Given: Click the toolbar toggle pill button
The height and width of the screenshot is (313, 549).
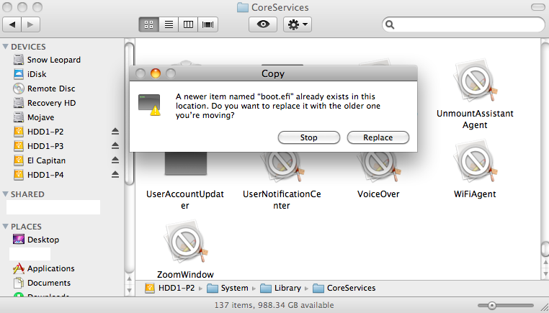Looking at the screenshot, I should (537, 7).
